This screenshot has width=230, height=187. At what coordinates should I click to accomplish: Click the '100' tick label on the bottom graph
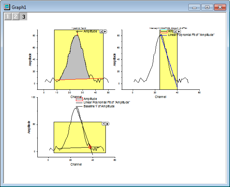pyautogui.click(x=33, y=97)
